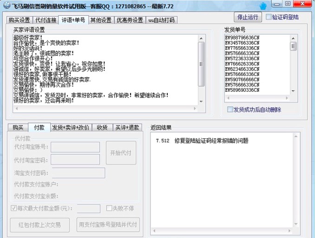Click the 发货单号 vertical scrollbar thumb
Viewport: 315px width, 238px height.
[293, 46]
